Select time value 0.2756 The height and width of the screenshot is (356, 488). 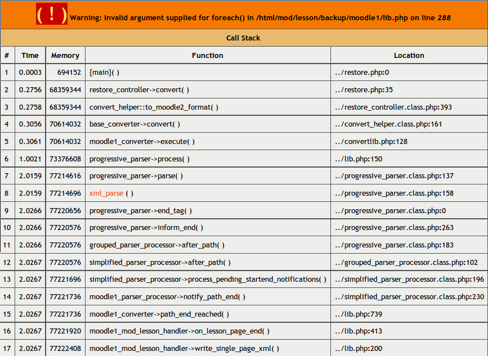[x=30, y=90]
